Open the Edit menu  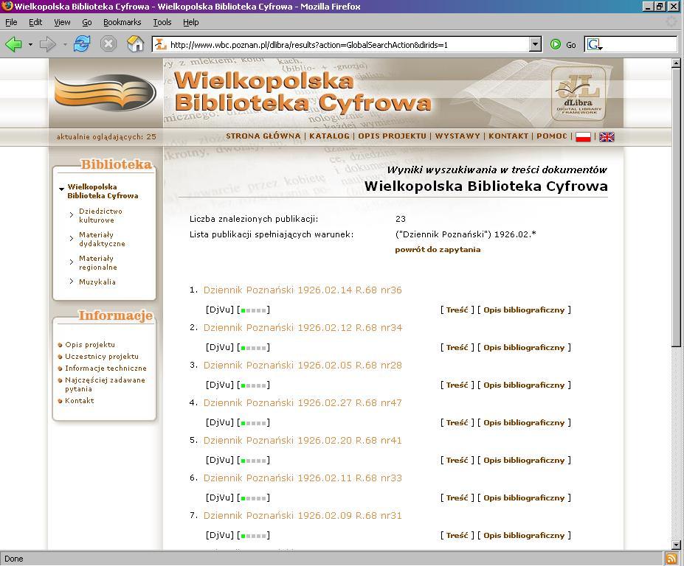pos(35,22)
